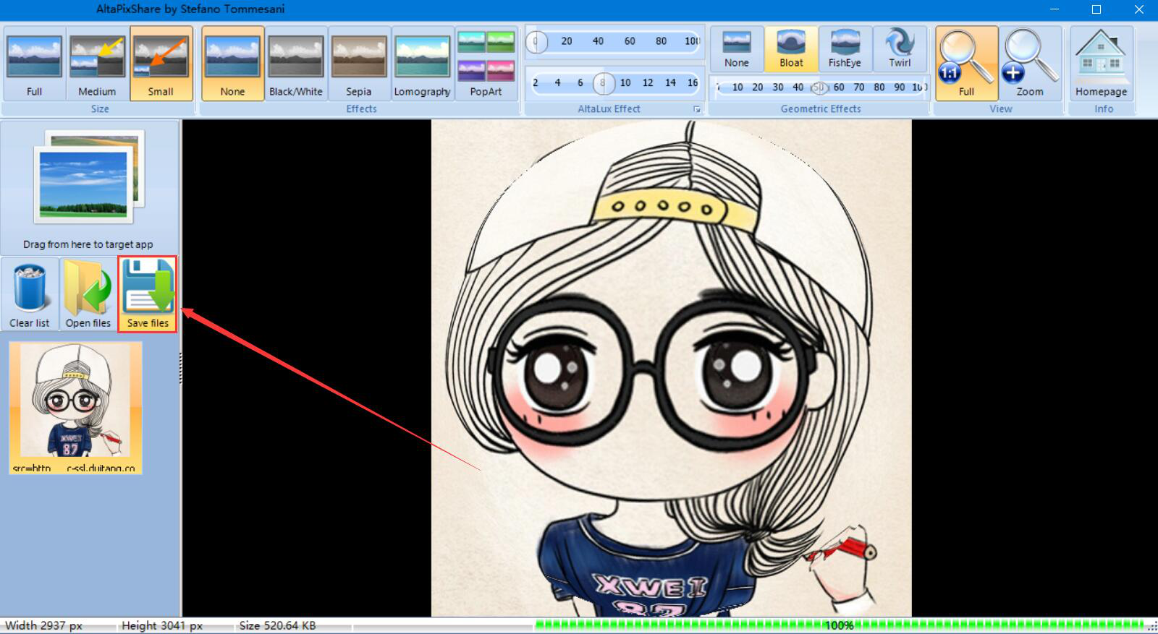1158x634 pixels.
Task: Click the main image preview
Action: point(671,368)
